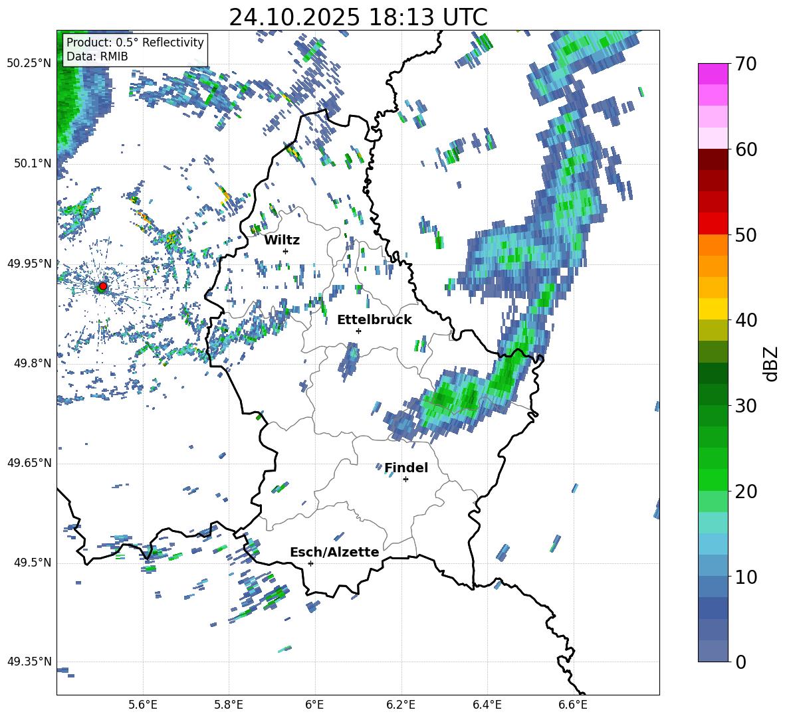Click the 50 tick on colorbar
Screen dimensions: 787x718
(745, 235)
